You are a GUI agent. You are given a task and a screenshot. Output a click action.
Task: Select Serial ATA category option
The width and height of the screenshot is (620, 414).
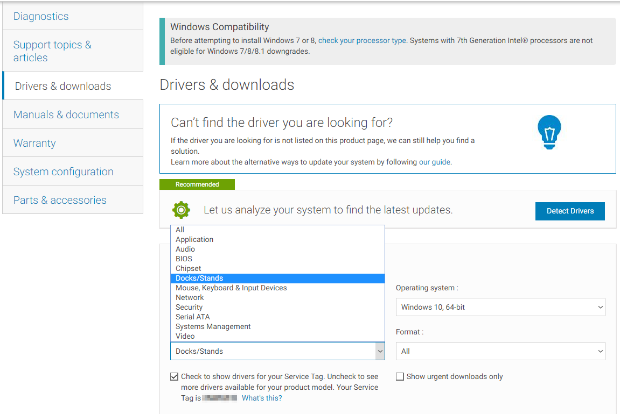point(192,317)
